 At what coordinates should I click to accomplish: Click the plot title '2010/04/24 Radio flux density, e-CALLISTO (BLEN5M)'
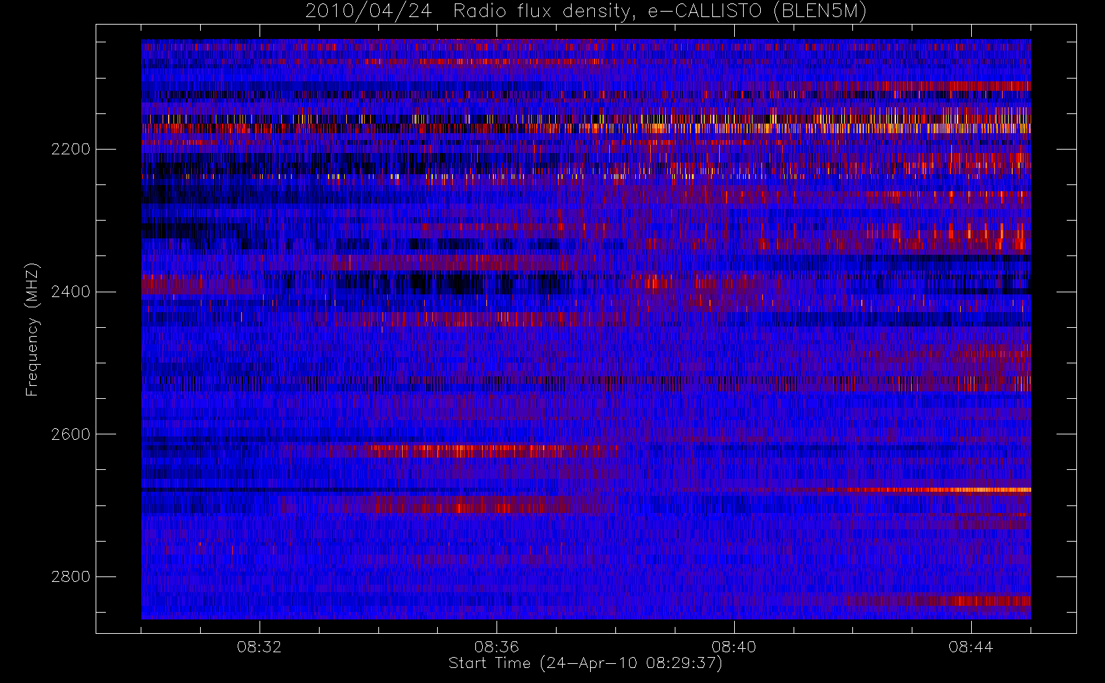pos(586,12)
